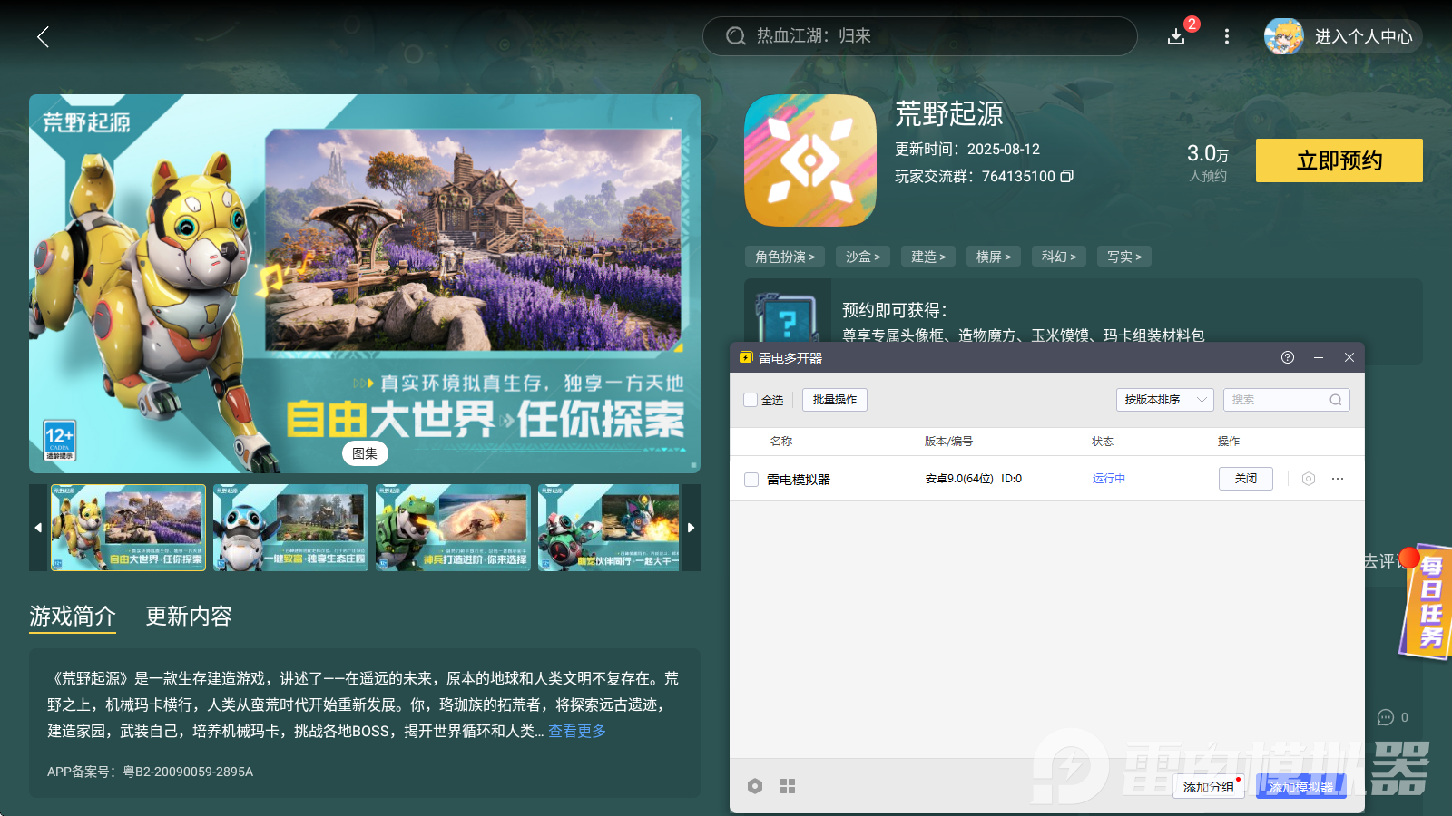Select the 游戏简介 tab

pyautogui.click(x=73, y=617)
